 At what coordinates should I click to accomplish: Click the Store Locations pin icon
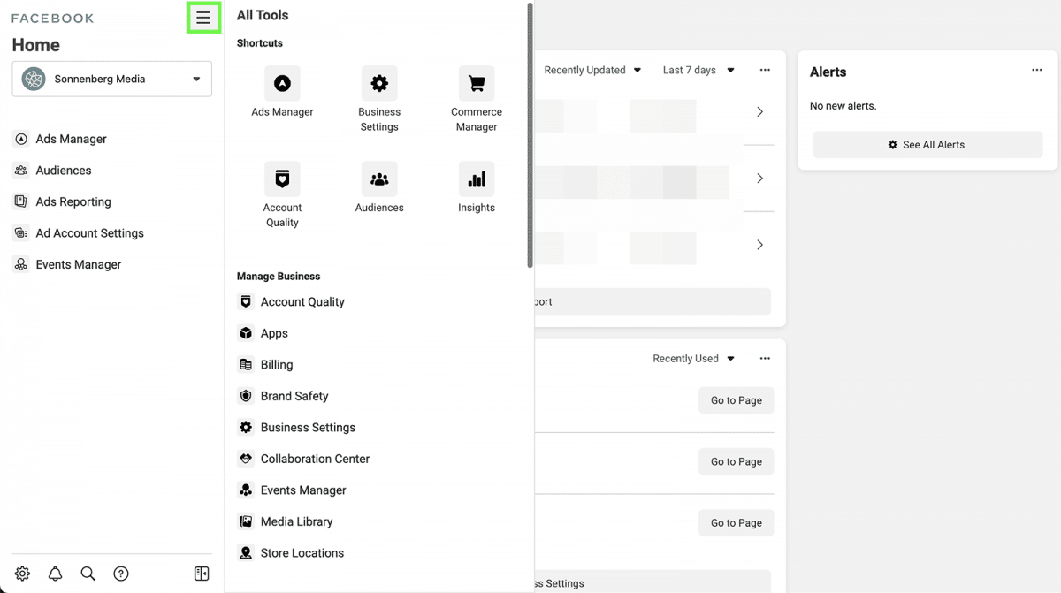point(246,553)
